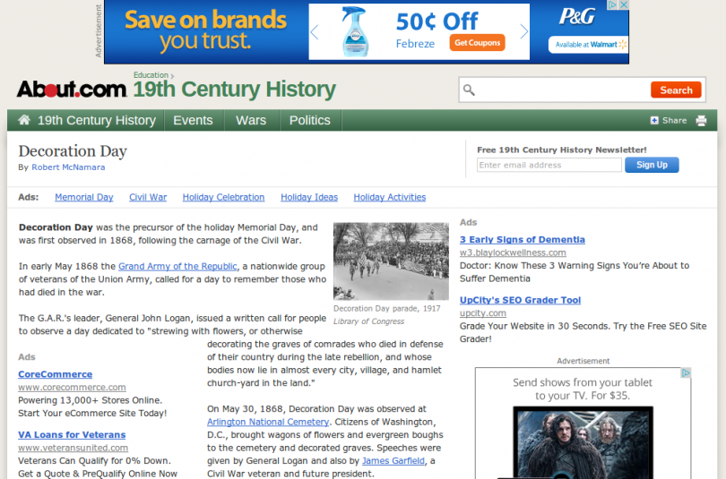Open the Wars menu

click(251, 120)
